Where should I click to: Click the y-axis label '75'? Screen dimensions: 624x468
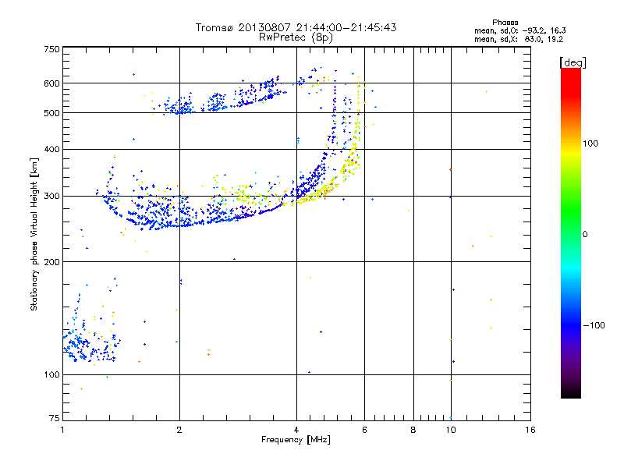click(55, 418)
